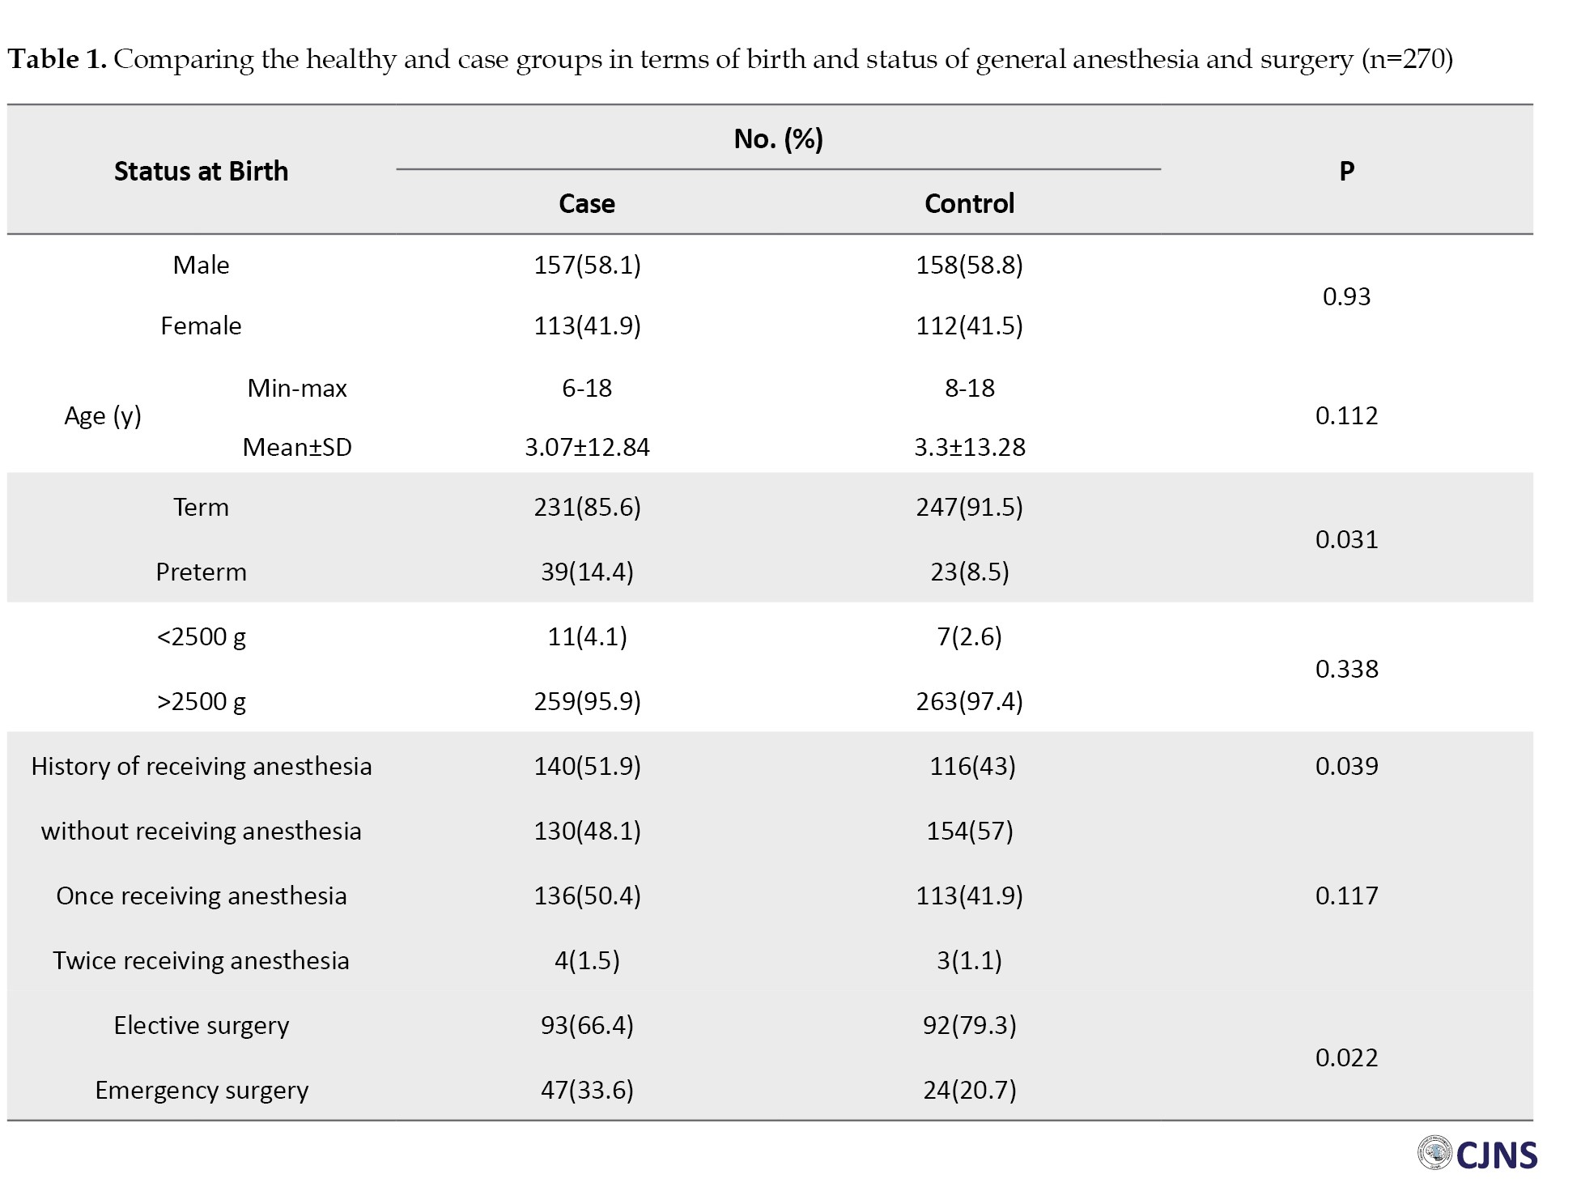Select the Emergency surgery row label
The width and height of the screenshot is (1581, 1204).
[x=202, y=1090]
